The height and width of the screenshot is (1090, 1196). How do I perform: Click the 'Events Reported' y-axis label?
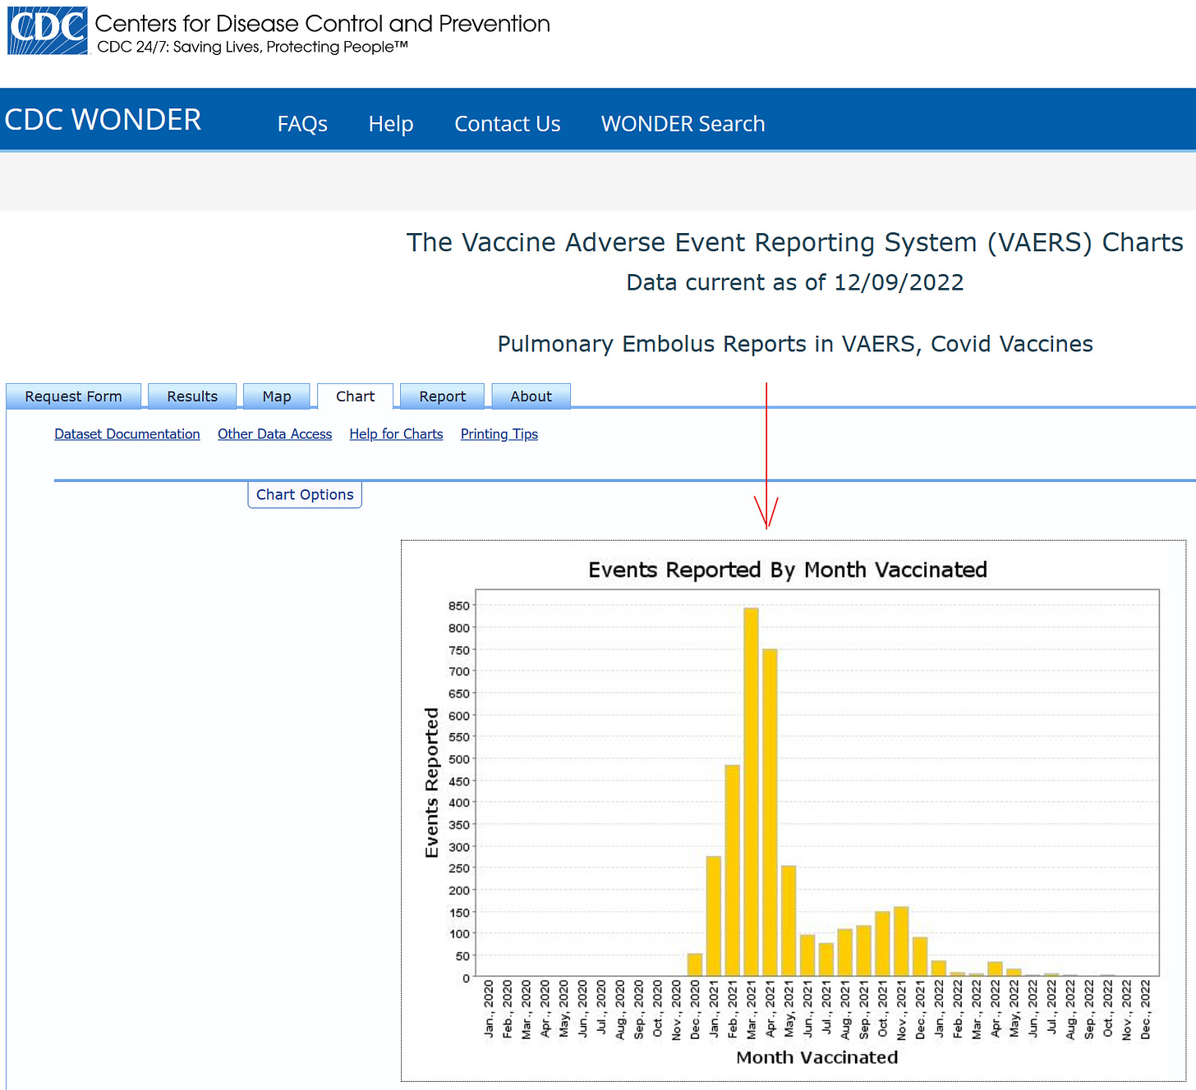click(432, 783)
